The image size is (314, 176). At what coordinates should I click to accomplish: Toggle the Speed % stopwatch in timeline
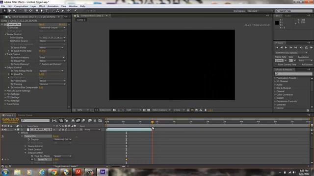point(32,159)
